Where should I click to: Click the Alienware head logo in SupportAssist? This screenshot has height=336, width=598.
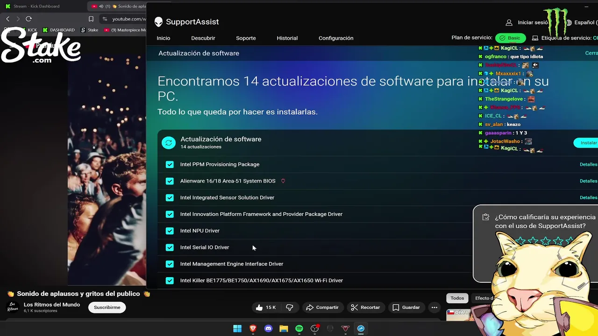[159, 22]
